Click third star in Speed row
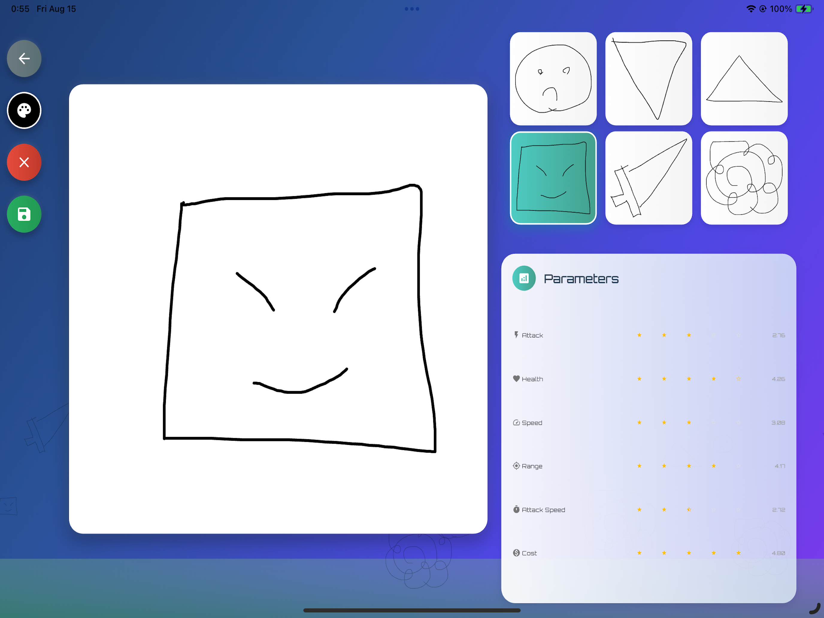The height and width of the screenshot is (618, 824). click(689, 422)
